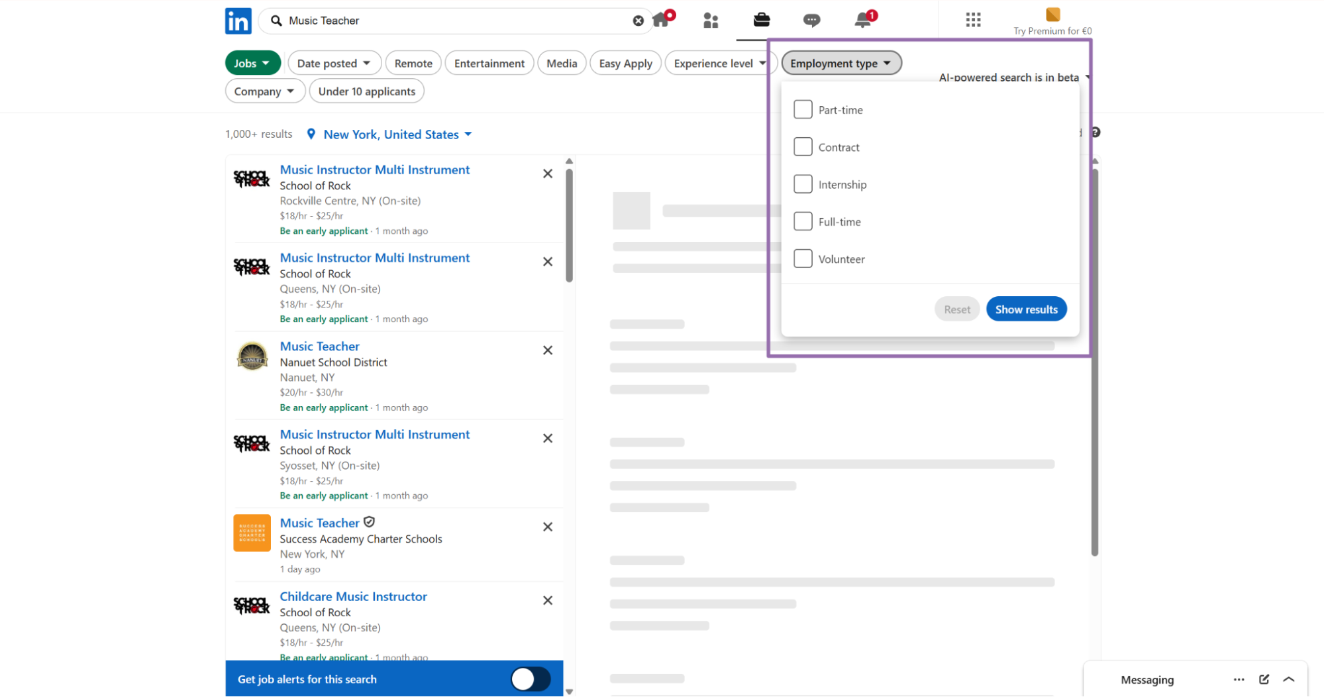Open the Experience level dropdown
The image size is (1324, 697).
[719, 63]
